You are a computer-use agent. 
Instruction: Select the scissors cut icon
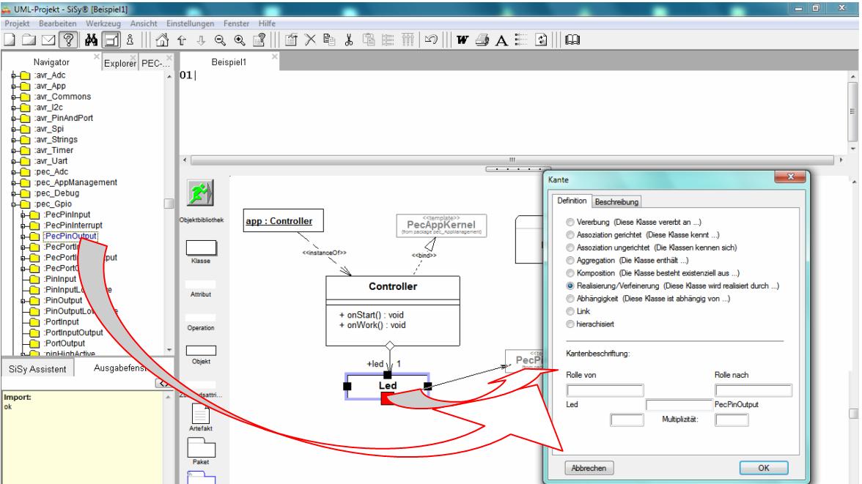tap(349, 40)
